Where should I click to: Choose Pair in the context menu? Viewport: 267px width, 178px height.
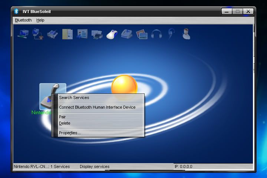coord(62,117)
